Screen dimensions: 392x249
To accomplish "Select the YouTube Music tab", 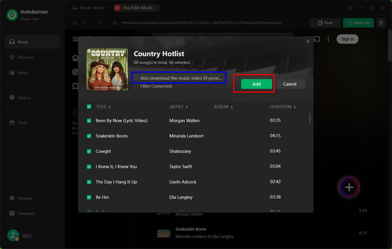I will click(x=137, y=8).
